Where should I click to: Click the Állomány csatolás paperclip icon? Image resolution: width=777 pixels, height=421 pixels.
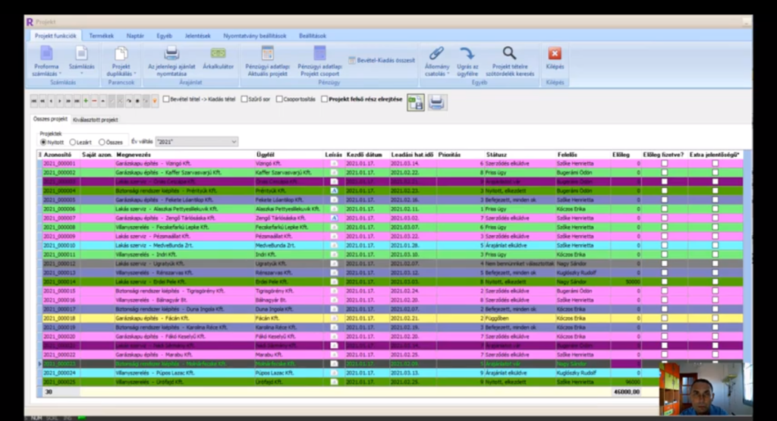tap(436, 54)
